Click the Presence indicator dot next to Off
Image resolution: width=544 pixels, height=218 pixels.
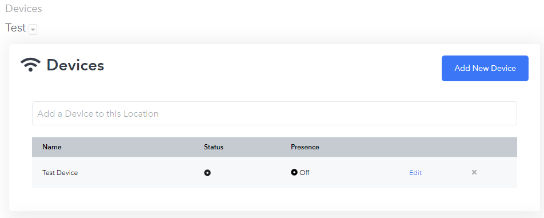tap(294, 172)
